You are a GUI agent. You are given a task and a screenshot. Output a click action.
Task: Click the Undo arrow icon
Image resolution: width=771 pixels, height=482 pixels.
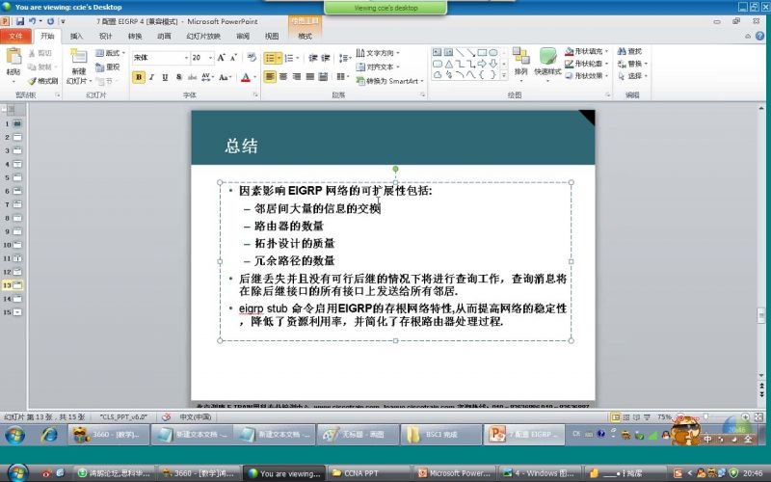pos(32,21)
